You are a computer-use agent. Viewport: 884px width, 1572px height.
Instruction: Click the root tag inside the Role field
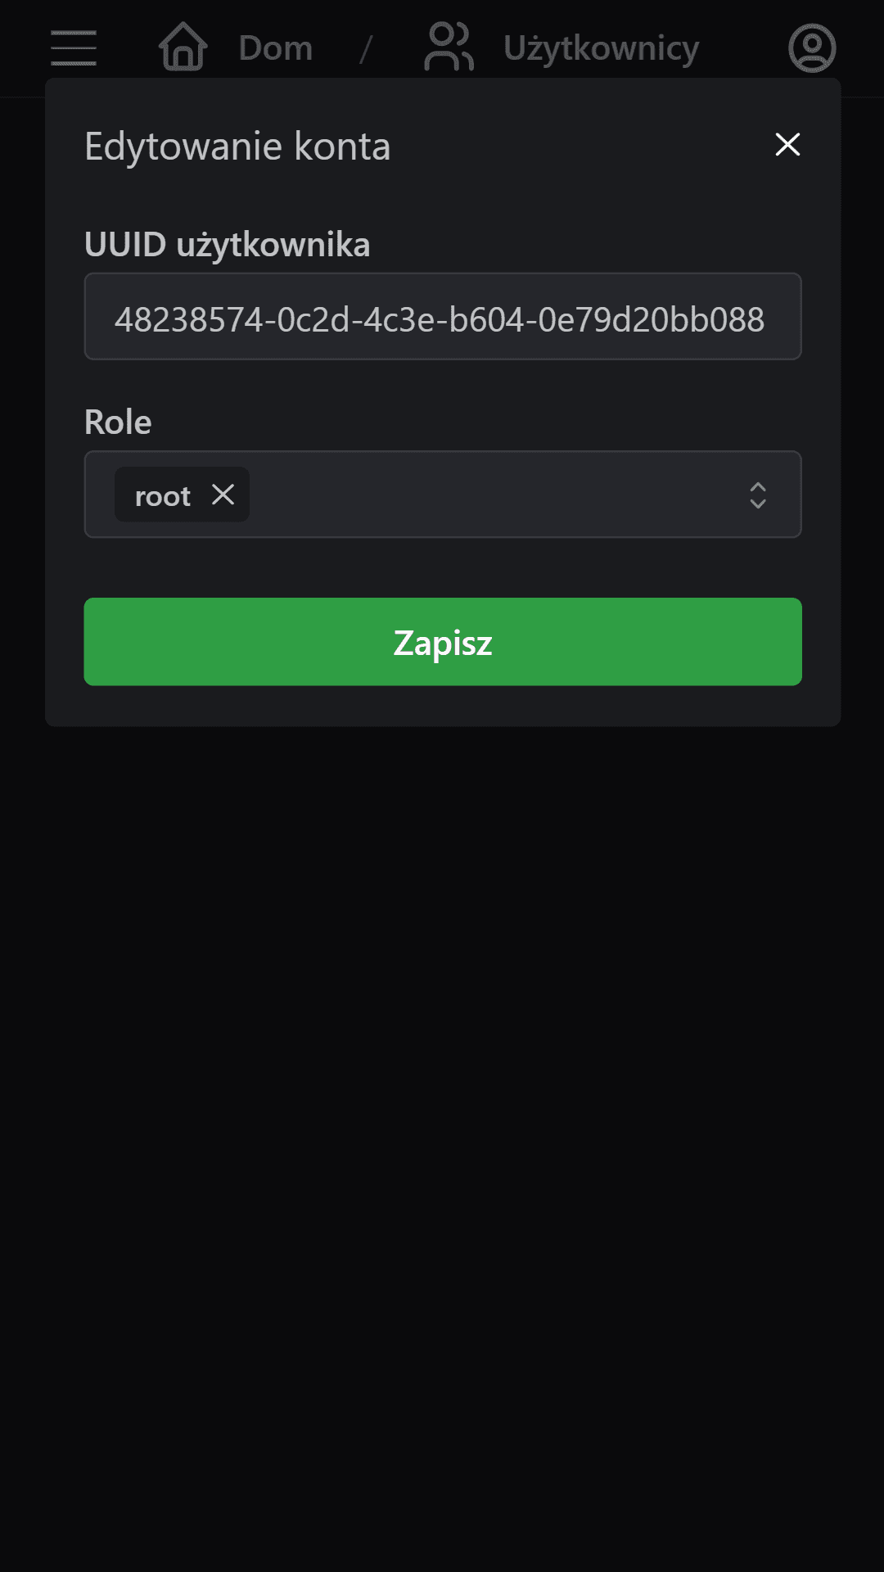click(163, 495)
